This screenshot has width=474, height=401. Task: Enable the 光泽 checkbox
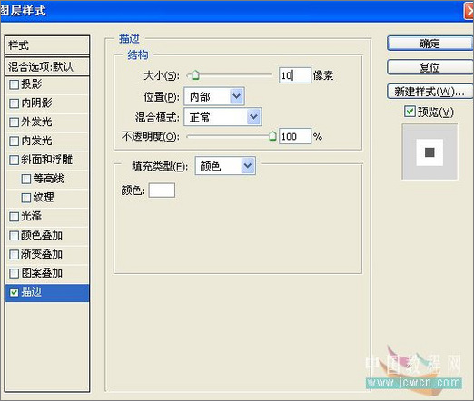[14, 217]
